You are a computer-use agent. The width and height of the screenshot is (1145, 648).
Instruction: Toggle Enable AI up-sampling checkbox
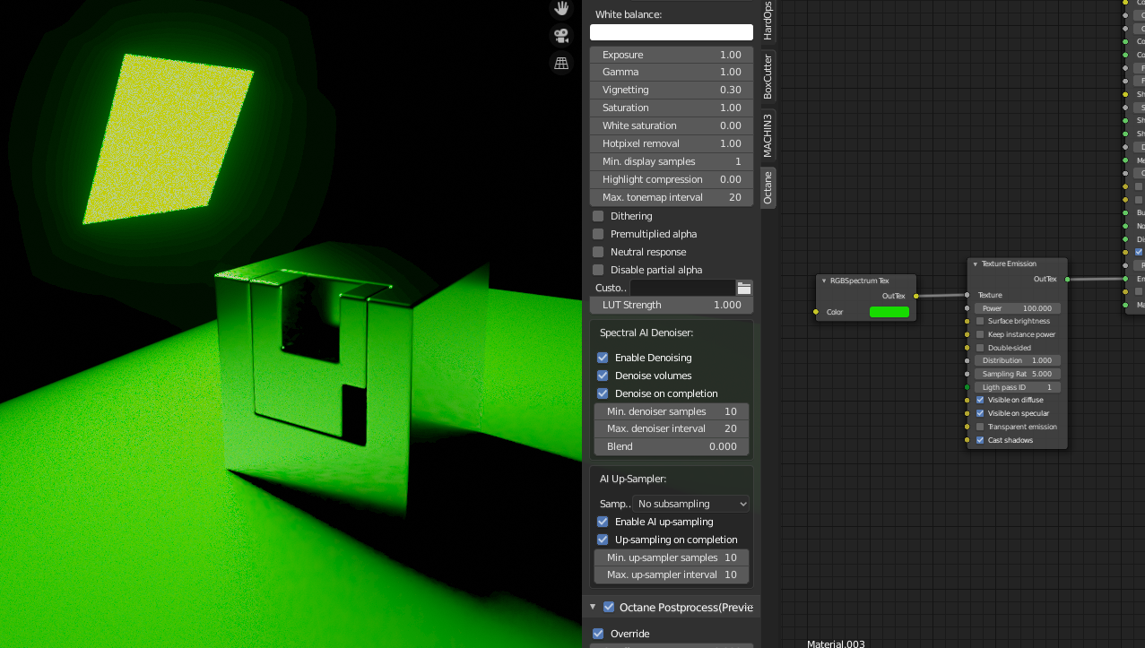click(x=603, y=522)
